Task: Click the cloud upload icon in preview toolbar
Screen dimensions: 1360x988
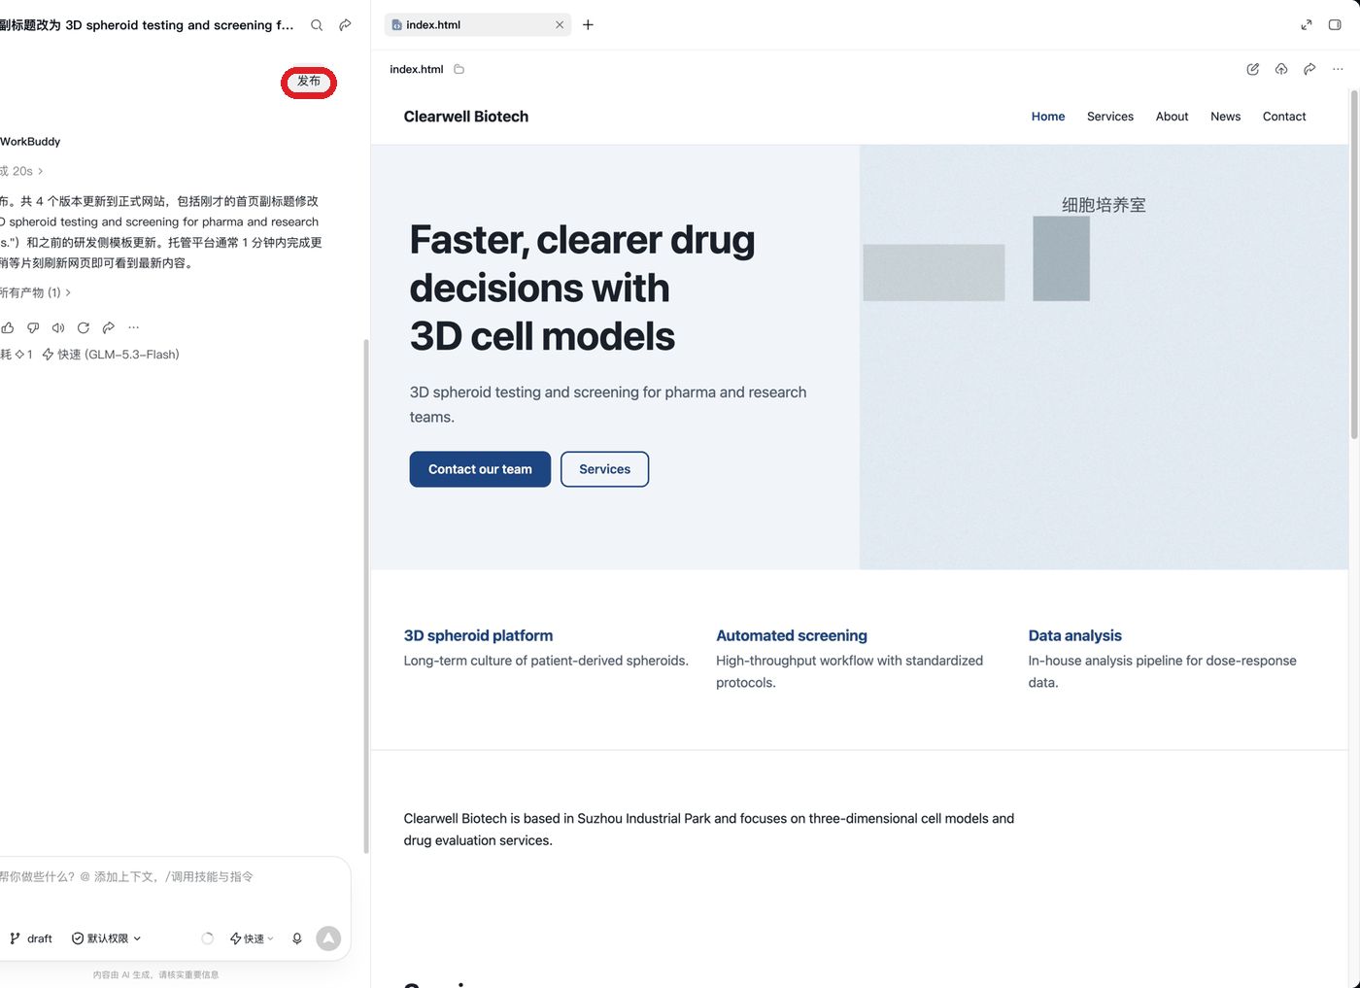Action: pos(1281,69)
